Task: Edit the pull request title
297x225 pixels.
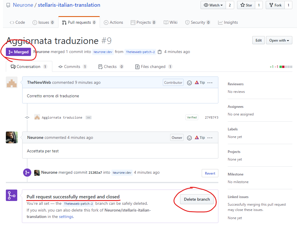Action: pos(258,40)
